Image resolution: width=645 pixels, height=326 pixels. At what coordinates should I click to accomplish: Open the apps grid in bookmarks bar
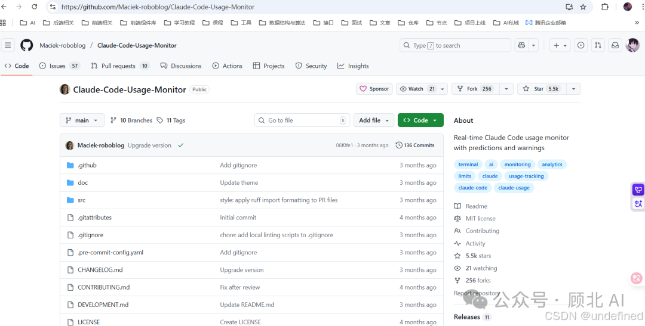[4, 23]
